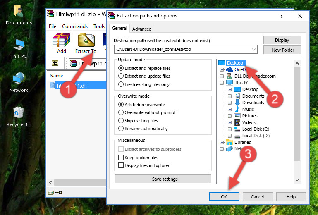This screenshot has width=318, height=215.
Task: Switch to the Advanced tab
Action: coord(142,29)
